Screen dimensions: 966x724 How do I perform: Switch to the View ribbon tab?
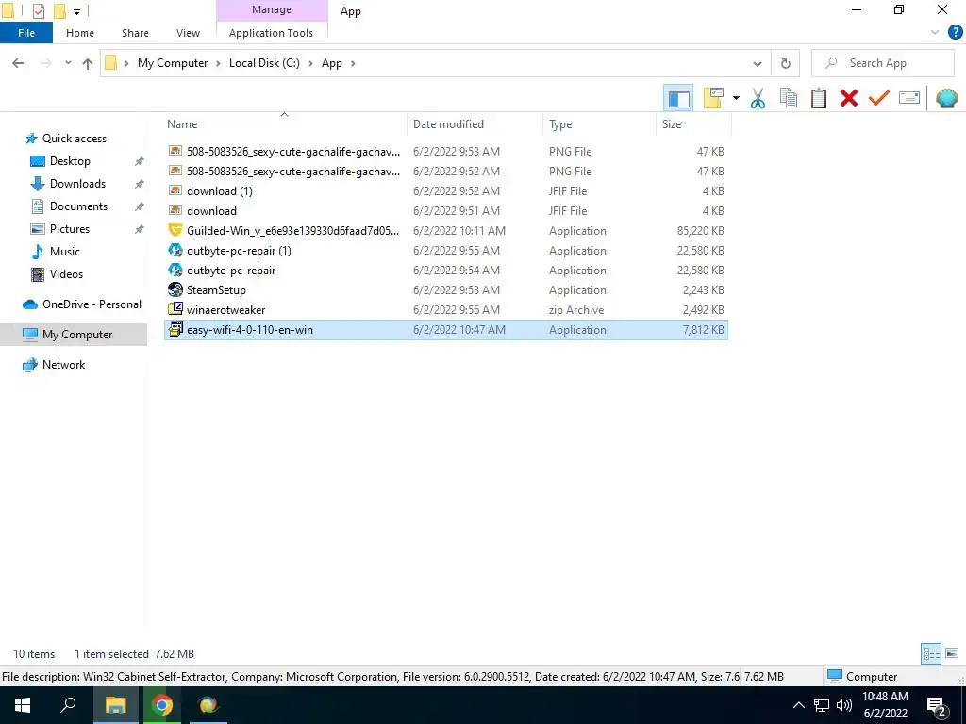click(x=188, y=33)
